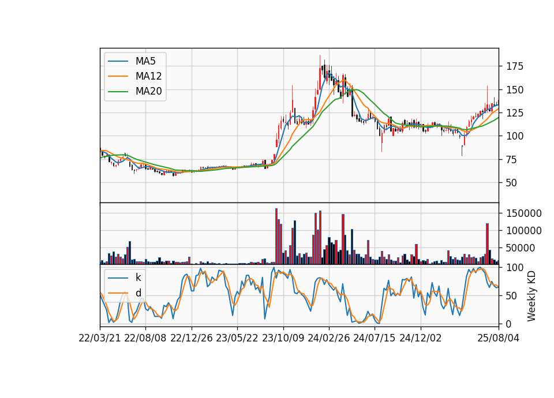554x398 pixels.
Task: Click the orange MA12 legend line sample
Action: (x=118, y=76)
